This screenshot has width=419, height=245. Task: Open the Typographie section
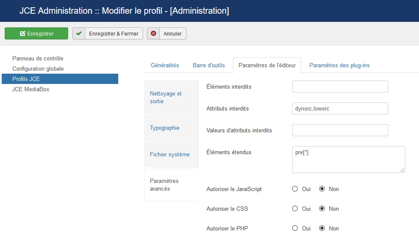coord(171,128)
